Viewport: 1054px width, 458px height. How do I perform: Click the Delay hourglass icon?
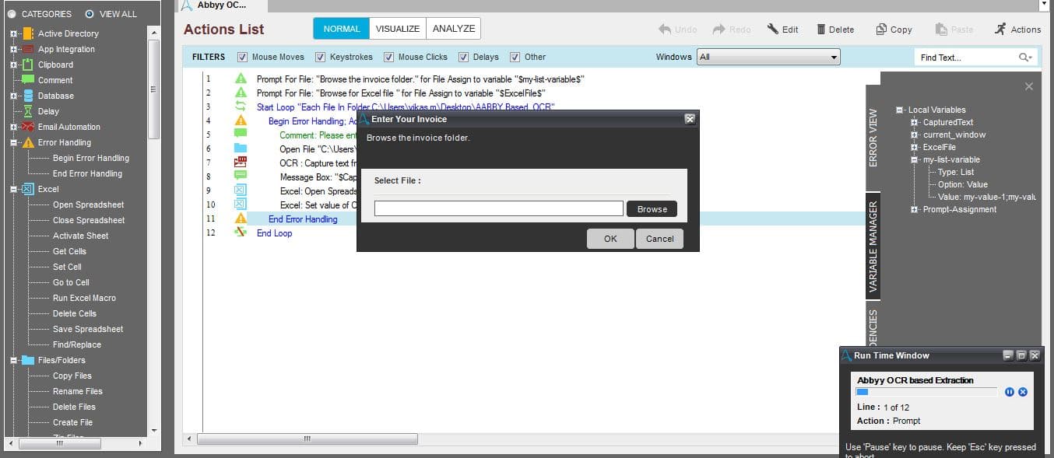pos(28,111)
